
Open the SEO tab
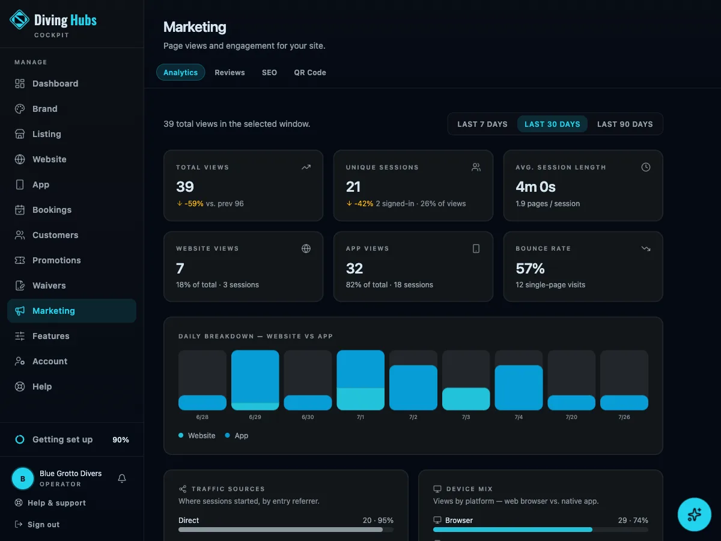[269, 72]
